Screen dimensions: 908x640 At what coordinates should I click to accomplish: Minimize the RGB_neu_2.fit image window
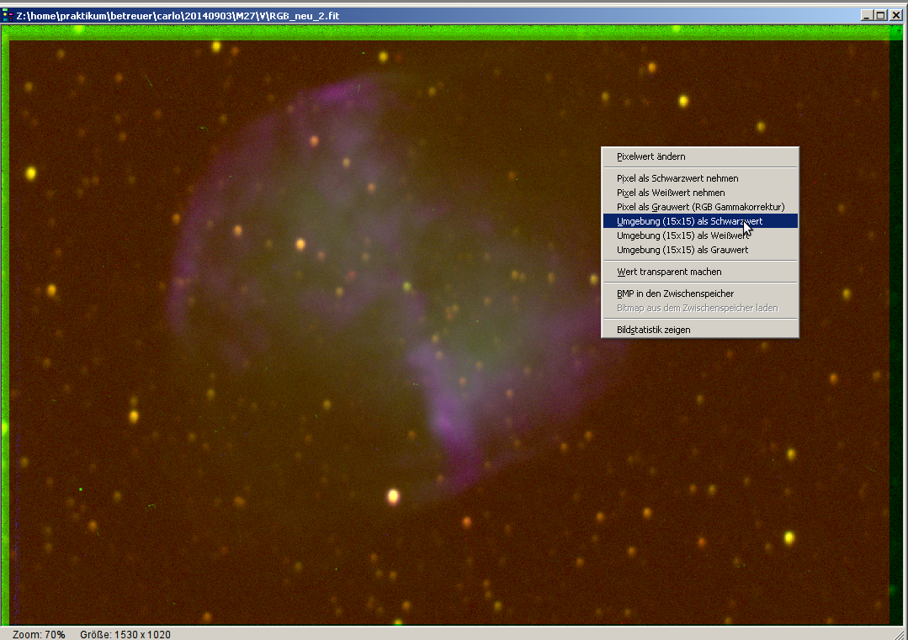(x=867, y=15)
